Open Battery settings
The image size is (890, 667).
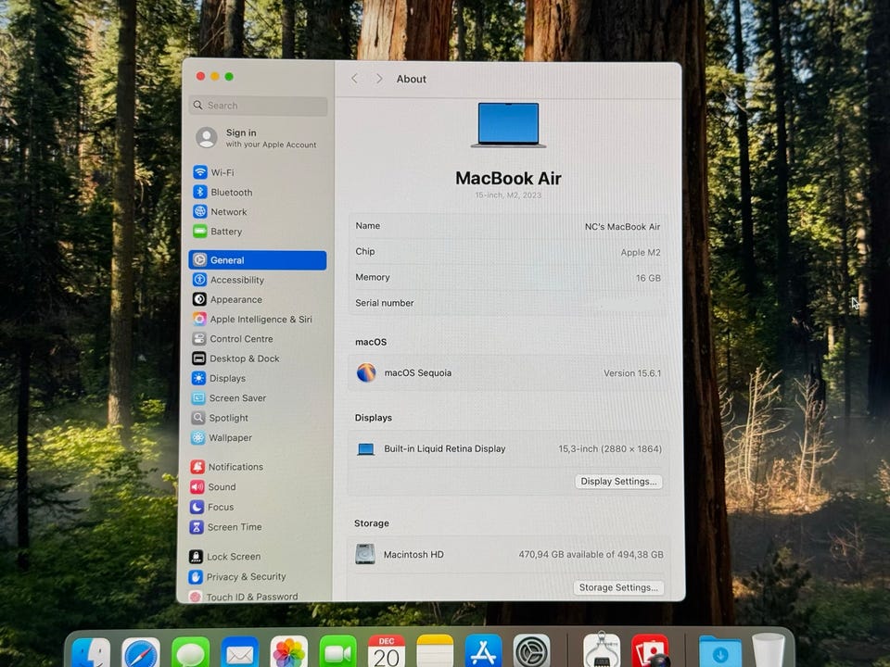click(x=217, y=232)
